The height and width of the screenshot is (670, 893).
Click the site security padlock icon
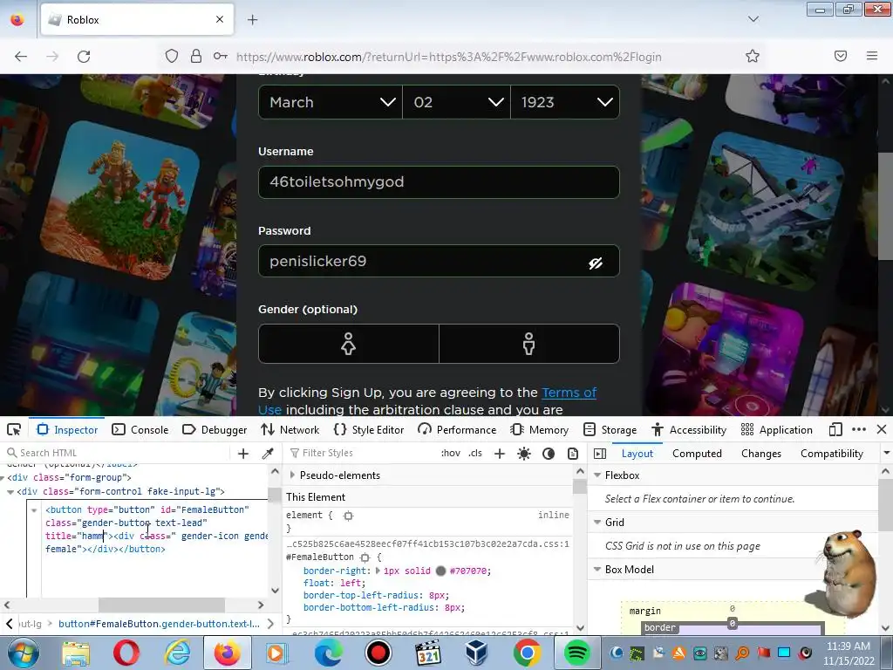coord(196,56)
